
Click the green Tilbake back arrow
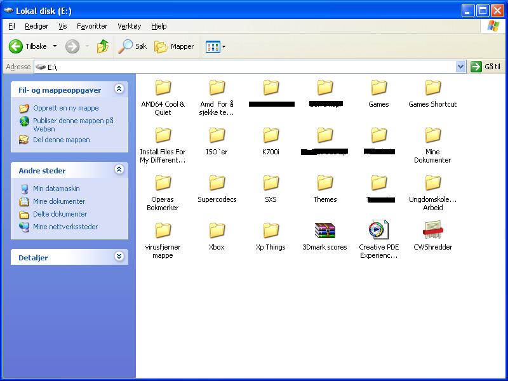pyautogui.click(x=16, y=46)
